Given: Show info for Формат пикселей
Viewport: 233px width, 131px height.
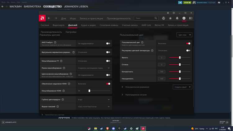Looking at the screenshot, I should pos(58,107).
